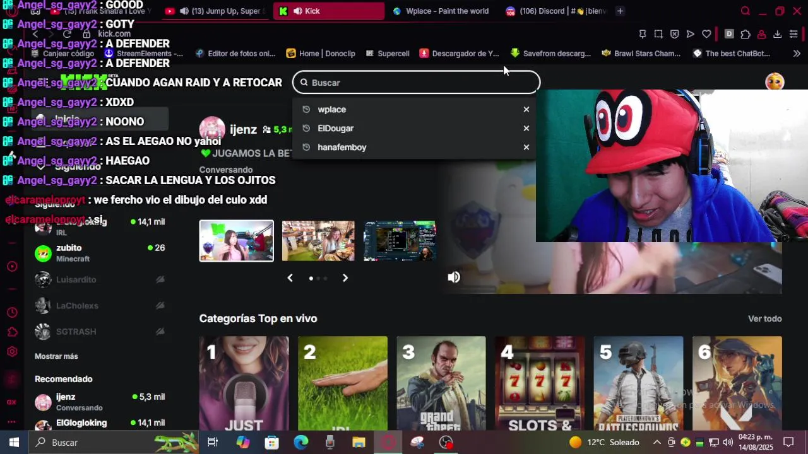Remove 'wplace' from search history

click(526, 109)
